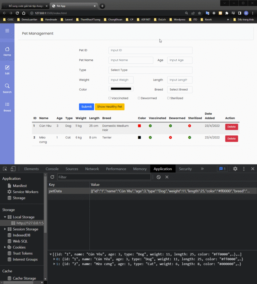Expand the Session Storage tree item
The image size is (257, 284).
tap(5, 229)
